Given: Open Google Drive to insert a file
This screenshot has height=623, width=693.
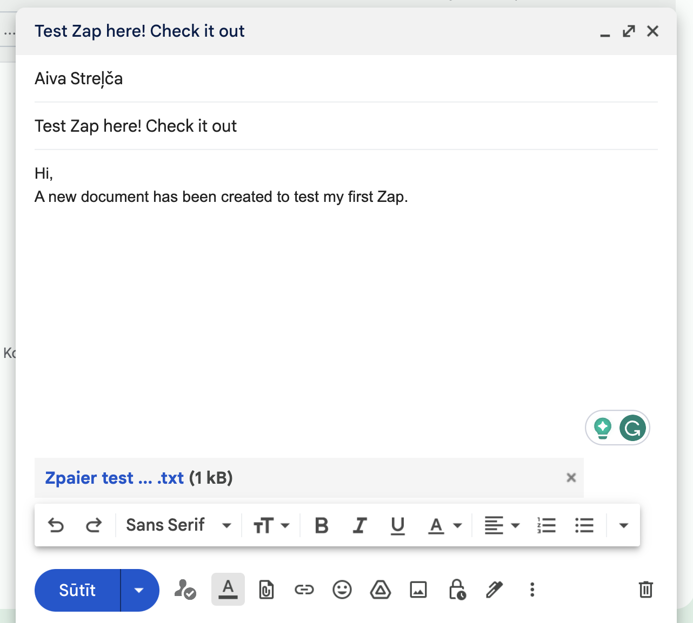Looking at the screenshot, I should point(381,590).
